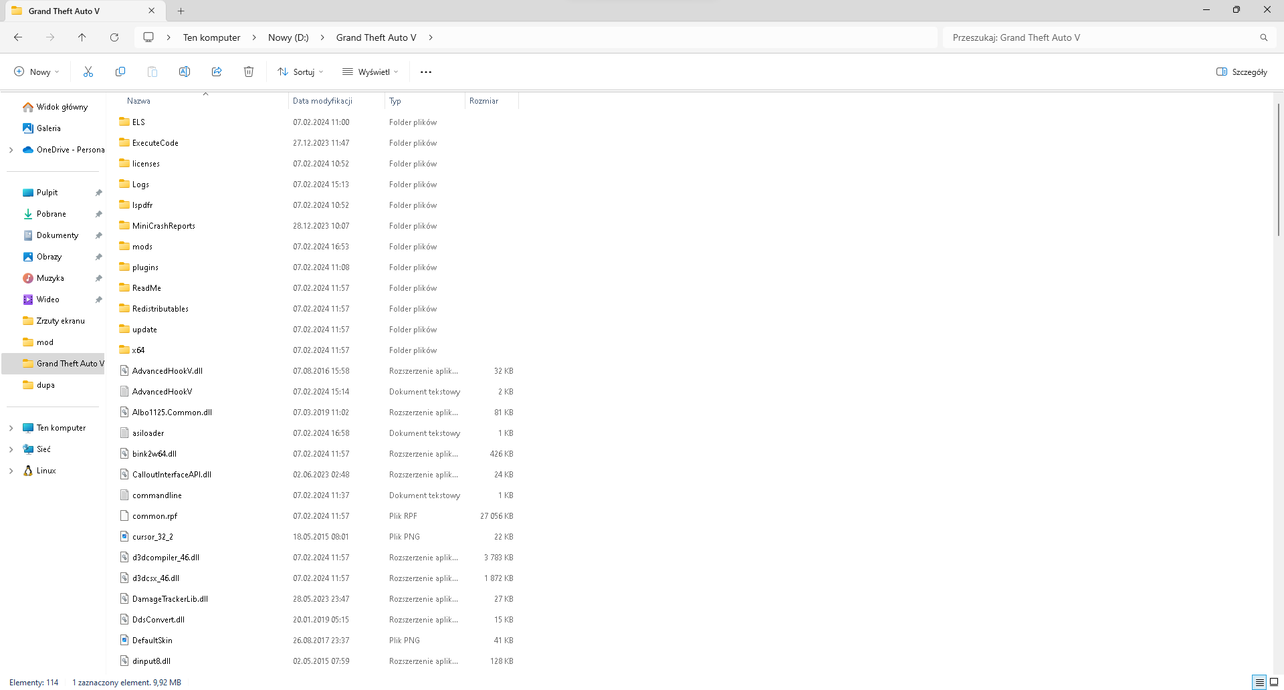The width and height of the screenshot is (1284, 690).
Task: Switch to large thumbnails view icon
Action: coord(1274,682)
